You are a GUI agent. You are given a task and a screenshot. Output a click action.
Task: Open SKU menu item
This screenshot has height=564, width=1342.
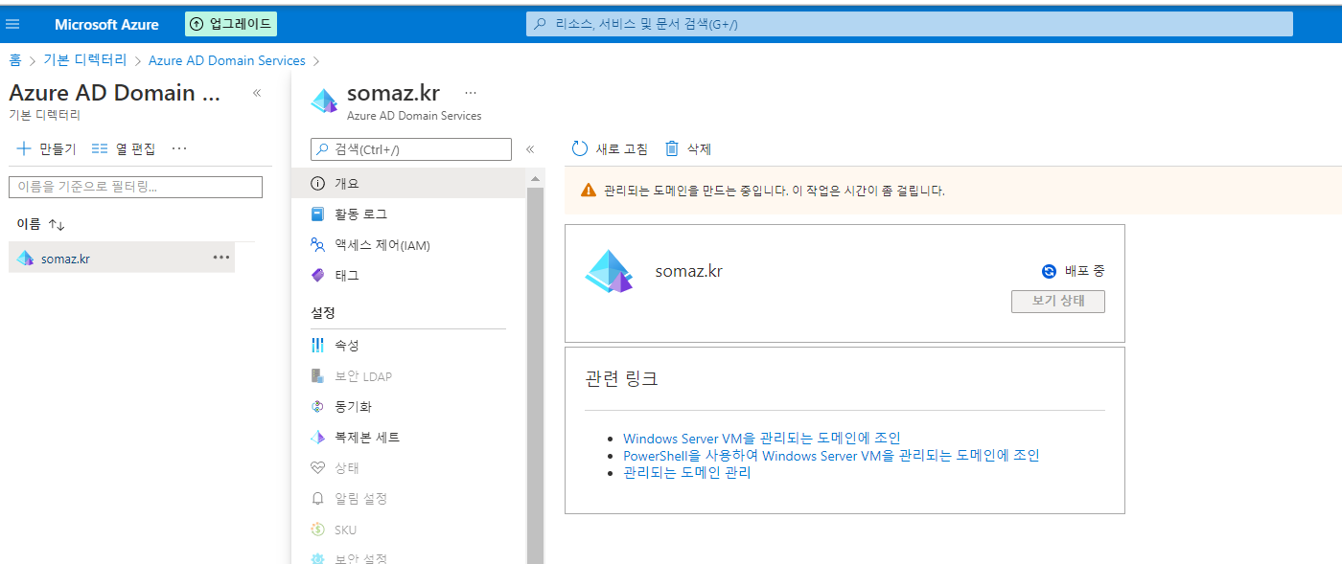tap(409, 530)
